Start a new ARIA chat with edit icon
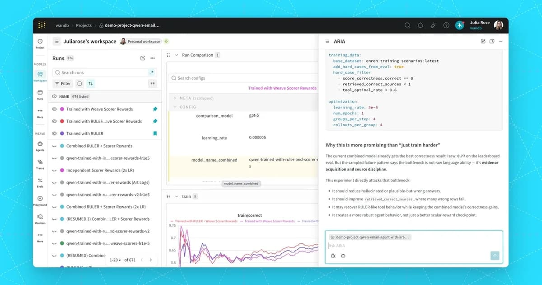This screenshot has height=285, width=542. point(483,41)
